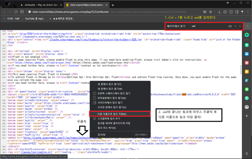Select the view-source tab

pos(87,5)
